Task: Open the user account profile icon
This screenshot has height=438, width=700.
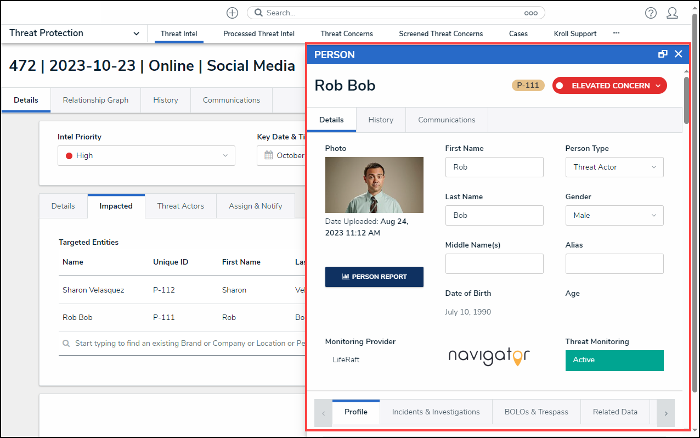Action: tap(672, 13)
